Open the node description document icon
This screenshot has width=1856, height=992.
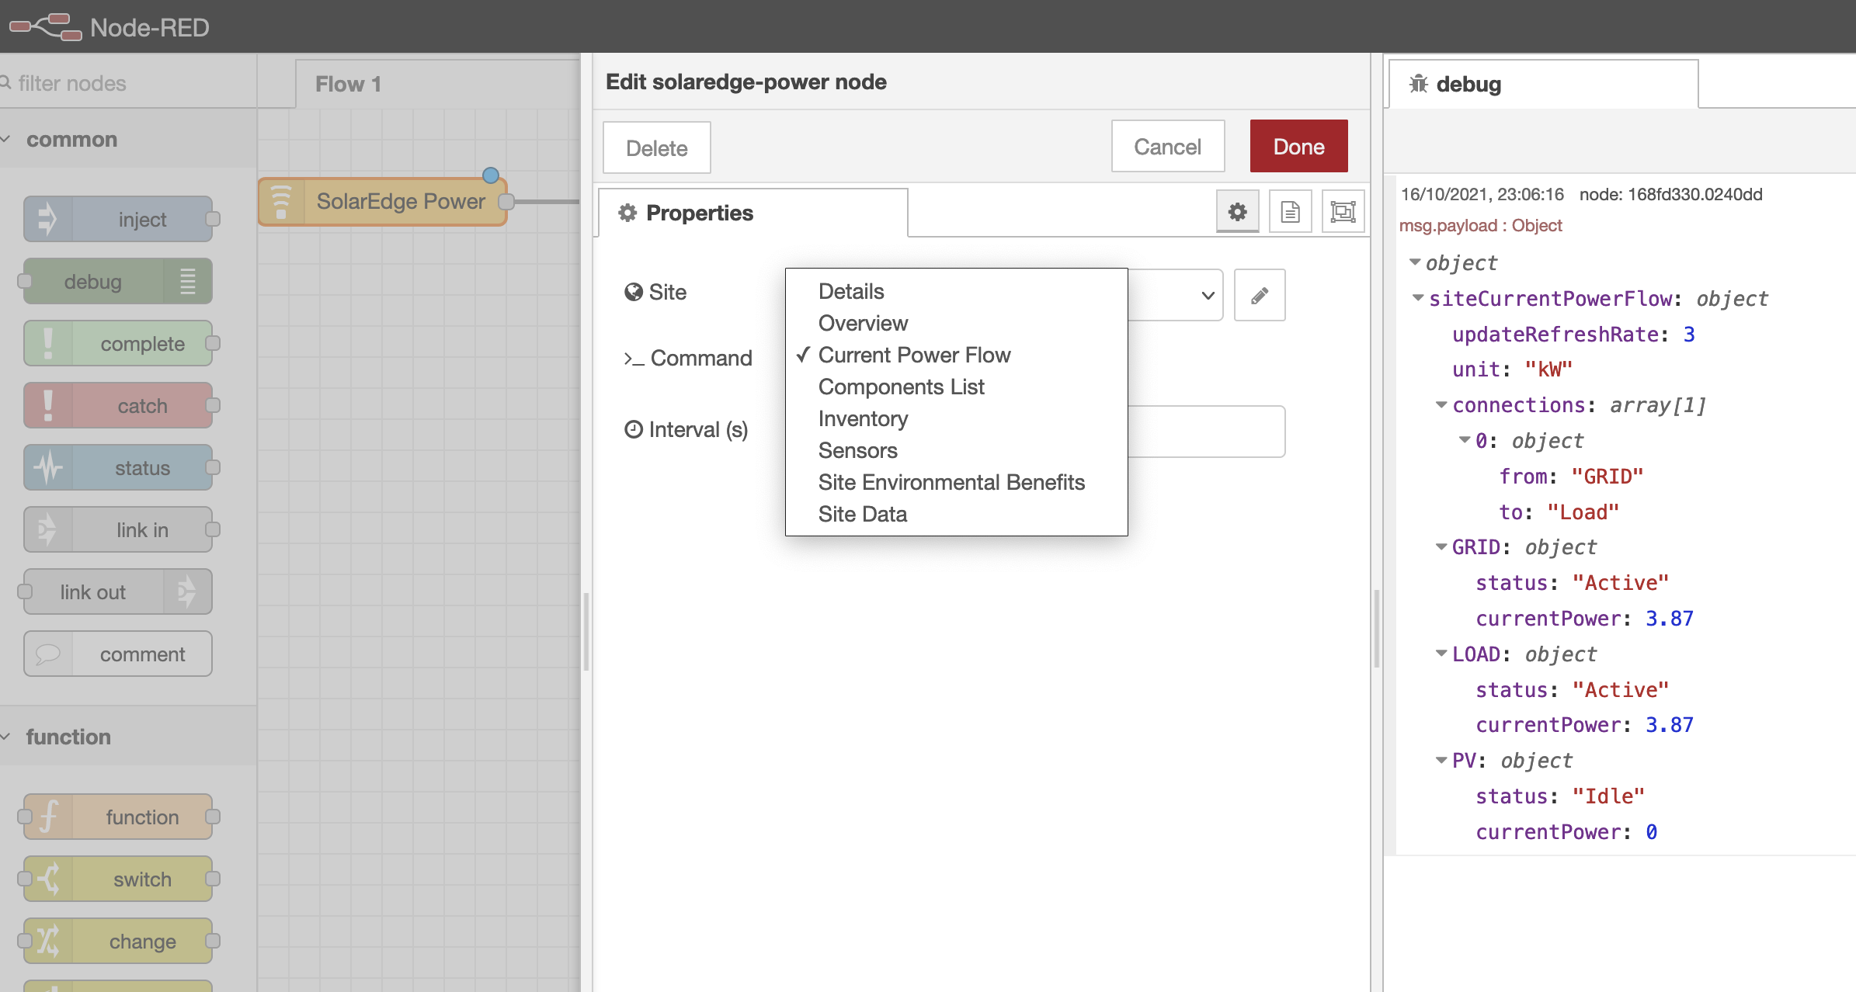(x=1290, y=212)
